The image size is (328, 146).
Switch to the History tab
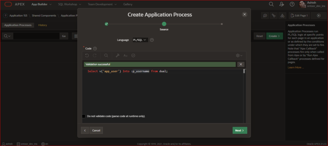pos(43,25)
